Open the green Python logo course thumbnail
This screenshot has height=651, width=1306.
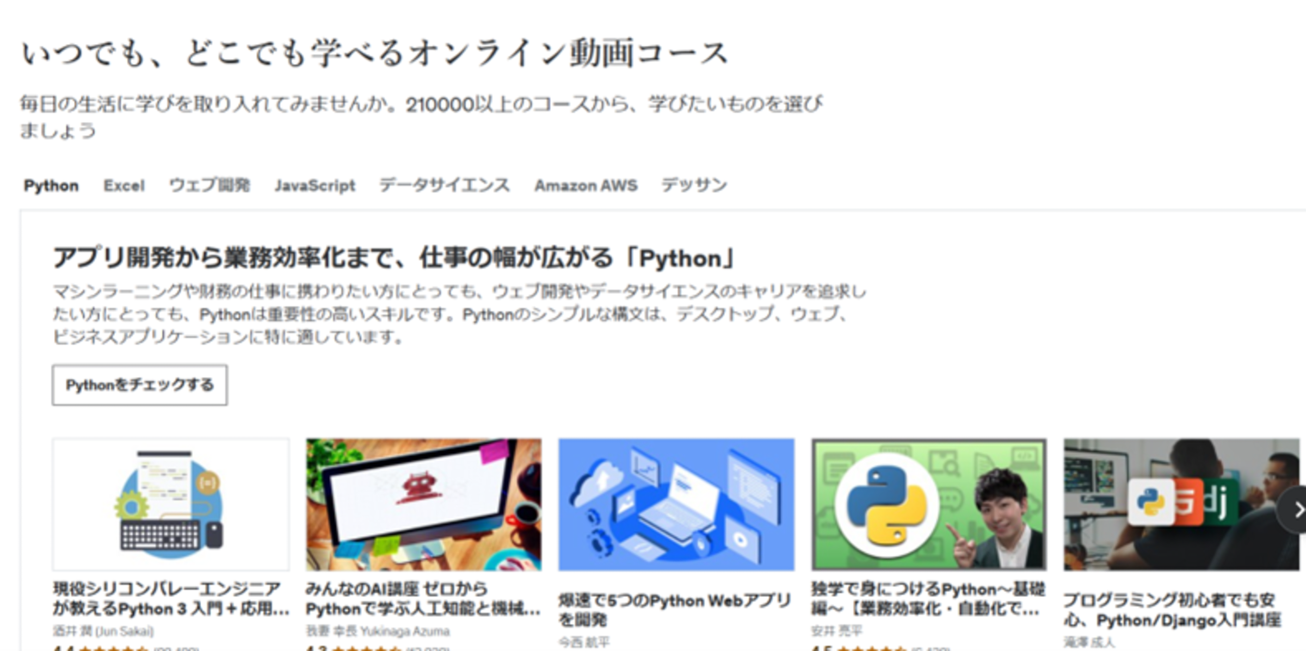click(928, 504)
